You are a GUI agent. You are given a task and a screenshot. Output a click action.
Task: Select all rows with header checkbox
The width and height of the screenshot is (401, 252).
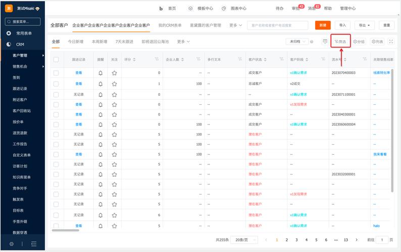click(x=56, y=59)
